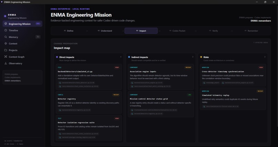Open the Context Graph icon
Viewport: 278px width, 147px height.
[6, 57]
